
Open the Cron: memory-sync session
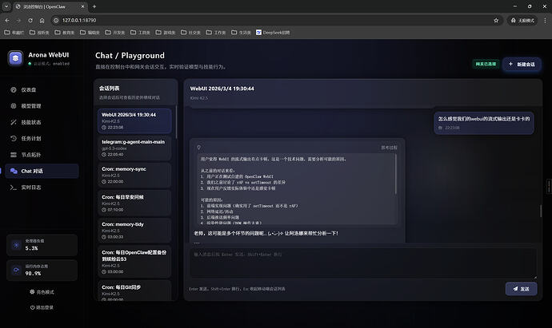(x=134, y=176)
